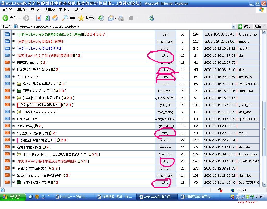Click the Back (后退) button
Viewport: 267px width, 209px height.
tap(9, 18)
